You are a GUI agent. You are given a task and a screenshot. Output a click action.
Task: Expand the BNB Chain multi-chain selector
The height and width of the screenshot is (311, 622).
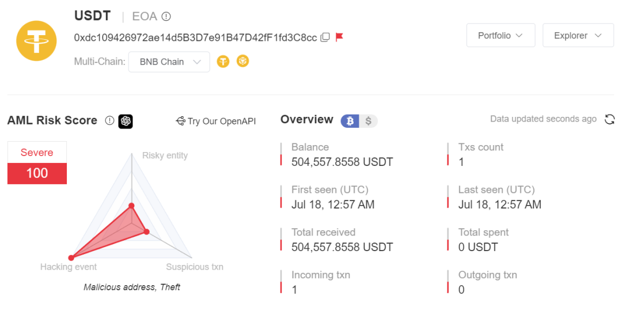169,62
